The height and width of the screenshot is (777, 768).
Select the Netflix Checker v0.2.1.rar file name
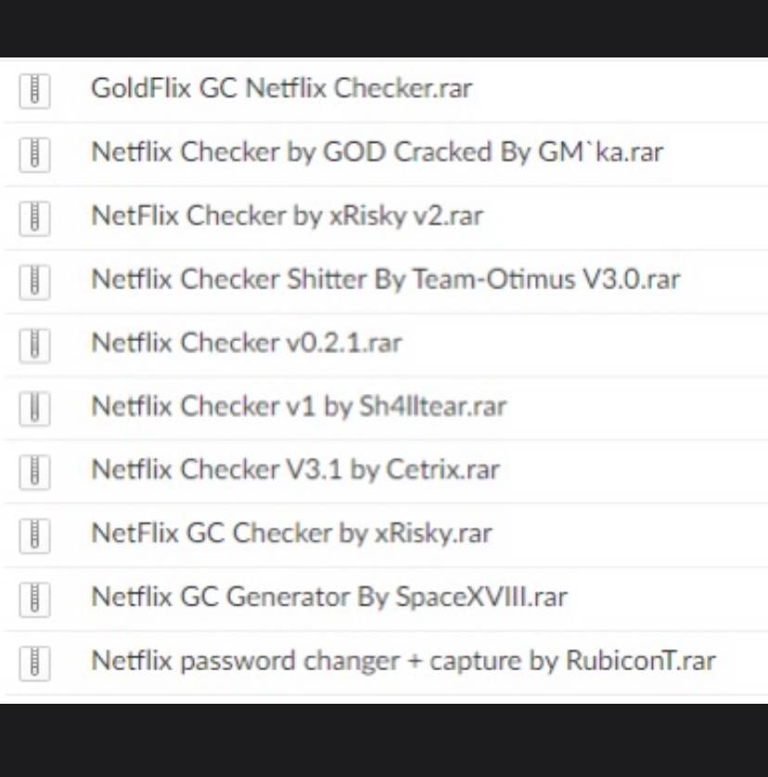tap(246, 343)
